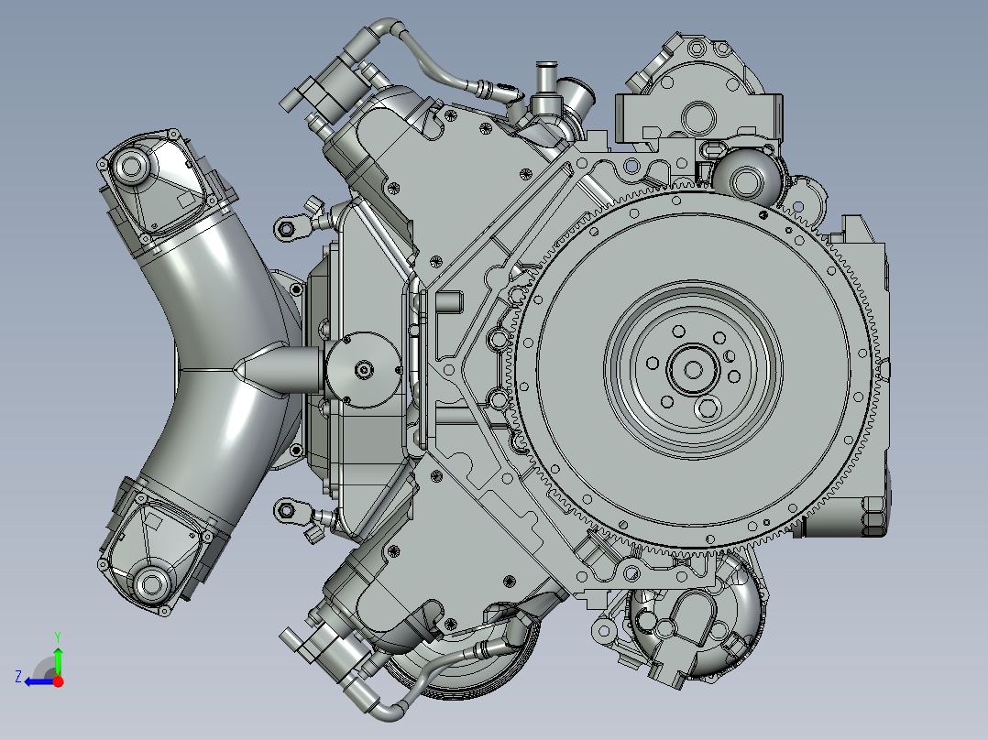Select the large bolt head on flywheel hub
988x740 pixels.
(x=708, y=409)
